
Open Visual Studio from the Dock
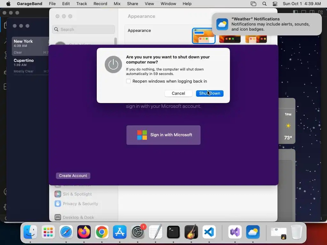pyautogui.click(x=235, y=232)
